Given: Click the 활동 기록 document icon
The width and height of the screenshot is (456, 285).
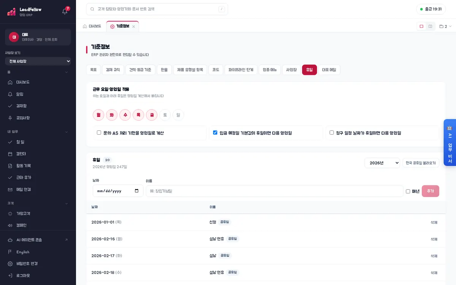Looking at the screenshot, I should (x=10, y=166).
